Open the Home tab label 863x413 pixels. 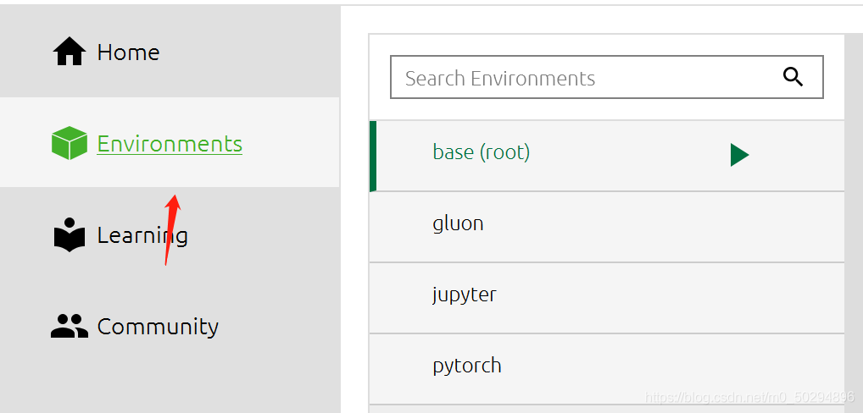pyautogui.click(x=128, y=52)
